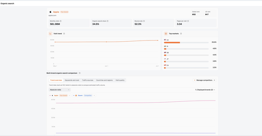Viewport: 262px width, 136px height.
Task: Click the 581.98M monthly visits value
Action: click(x=55, y=24)
